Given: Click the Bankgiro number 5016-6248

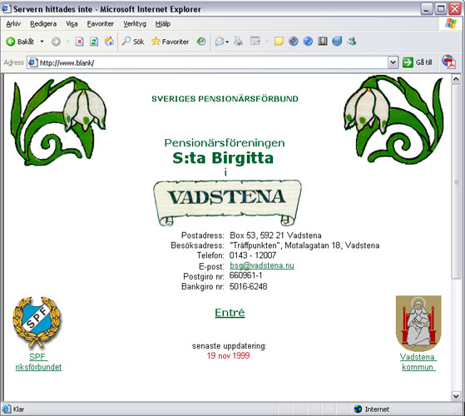Looking at the screenshot, I should coord(248,286).
